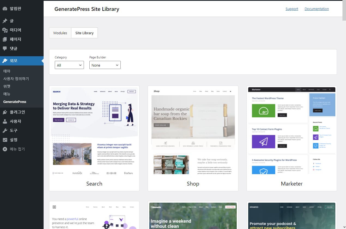The height and width of the screenshot is (229, 346).
Task: Switch to the Modules tab
Action: [60, 33]
